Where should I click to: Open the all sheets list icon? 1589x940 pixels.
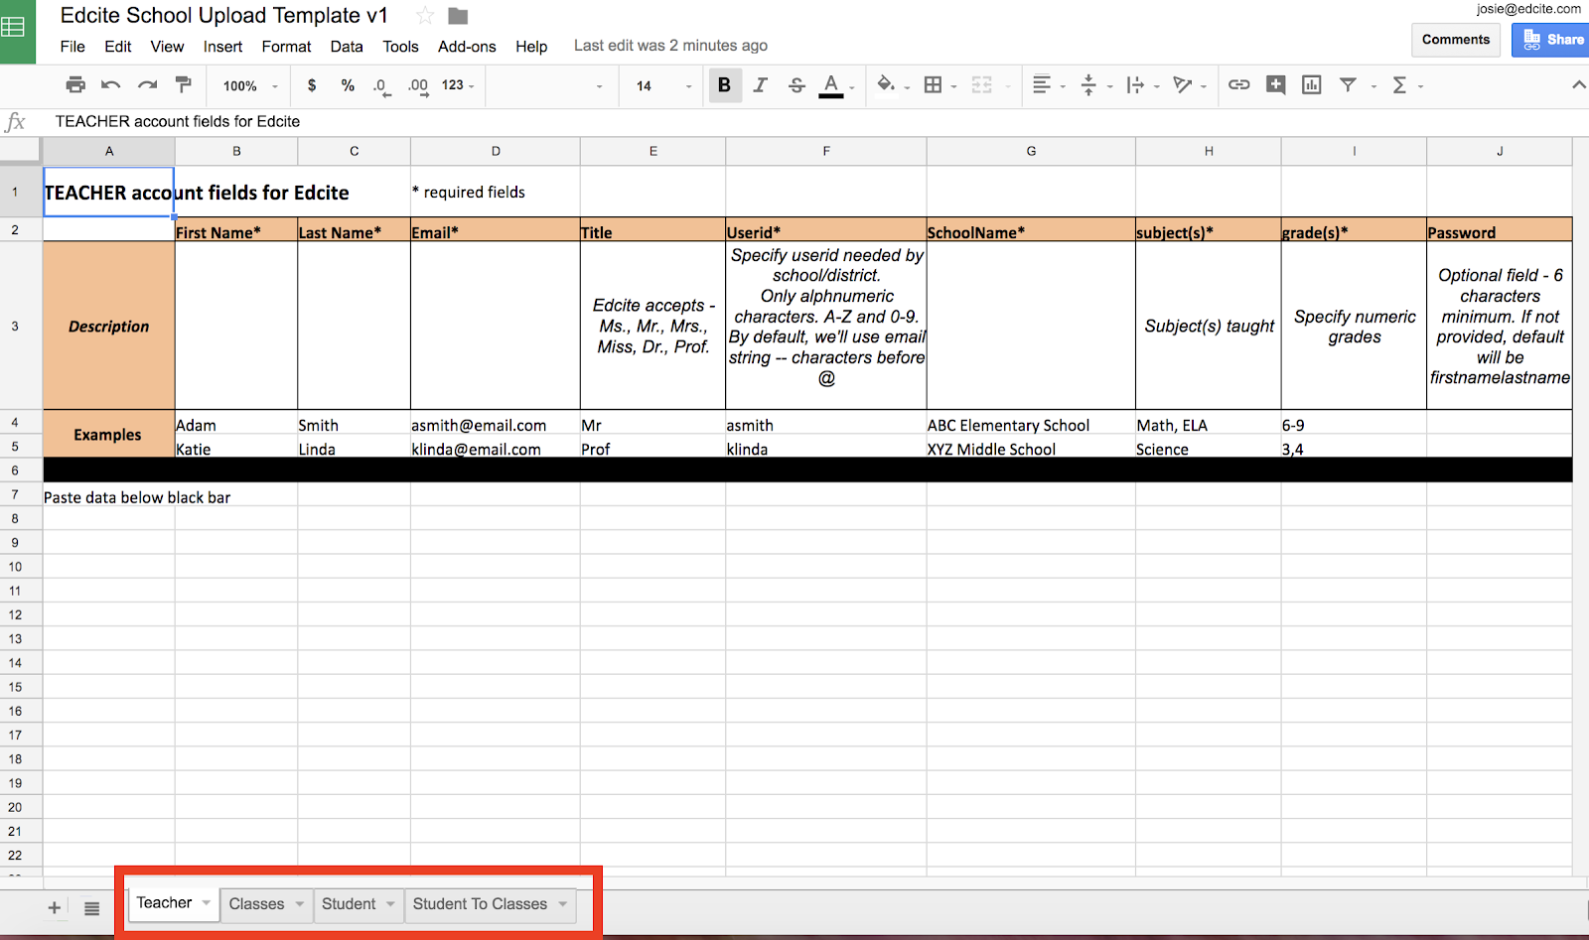pos(92,907)
